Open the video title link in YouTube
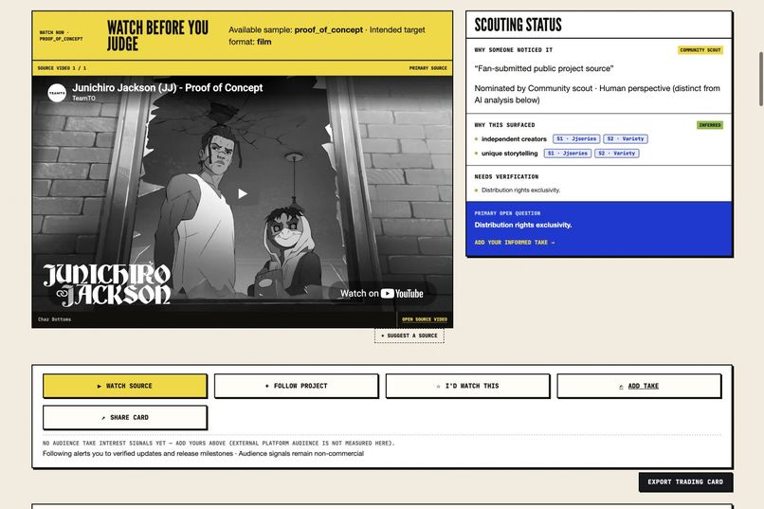 tap(167, 87)
